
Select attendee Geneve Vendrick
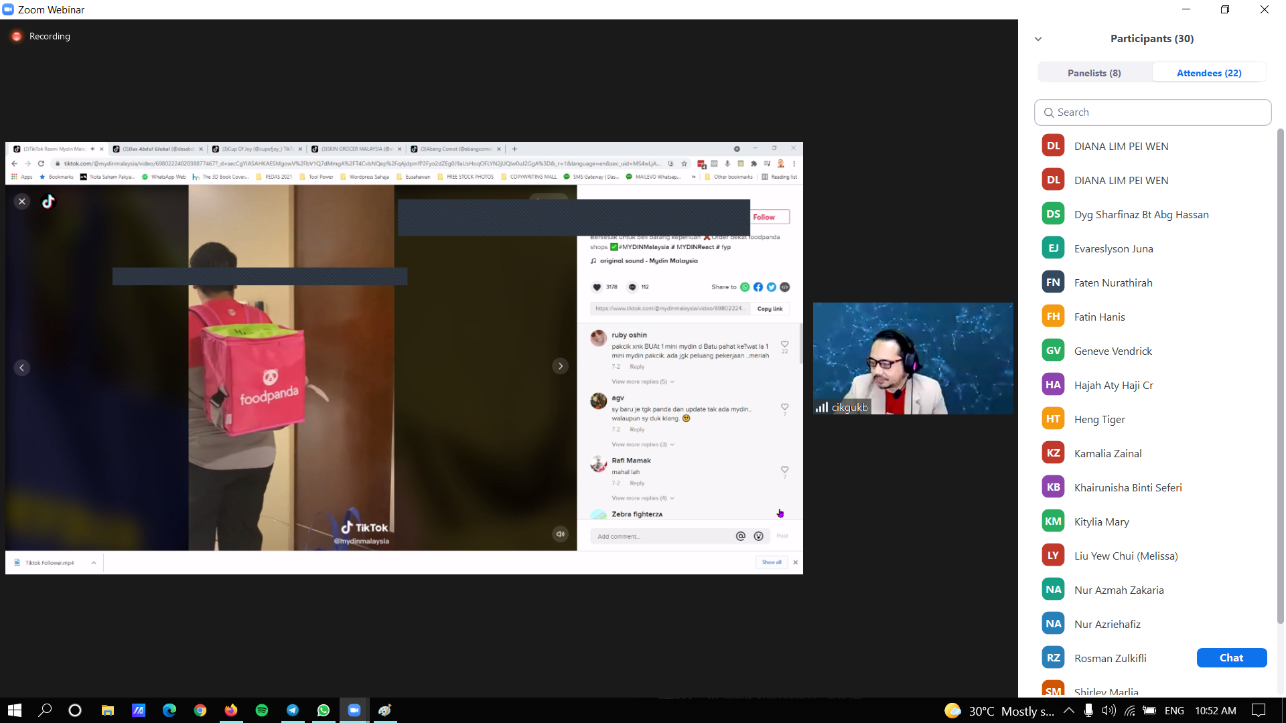pyautogui.click(x=1152, y=351)
